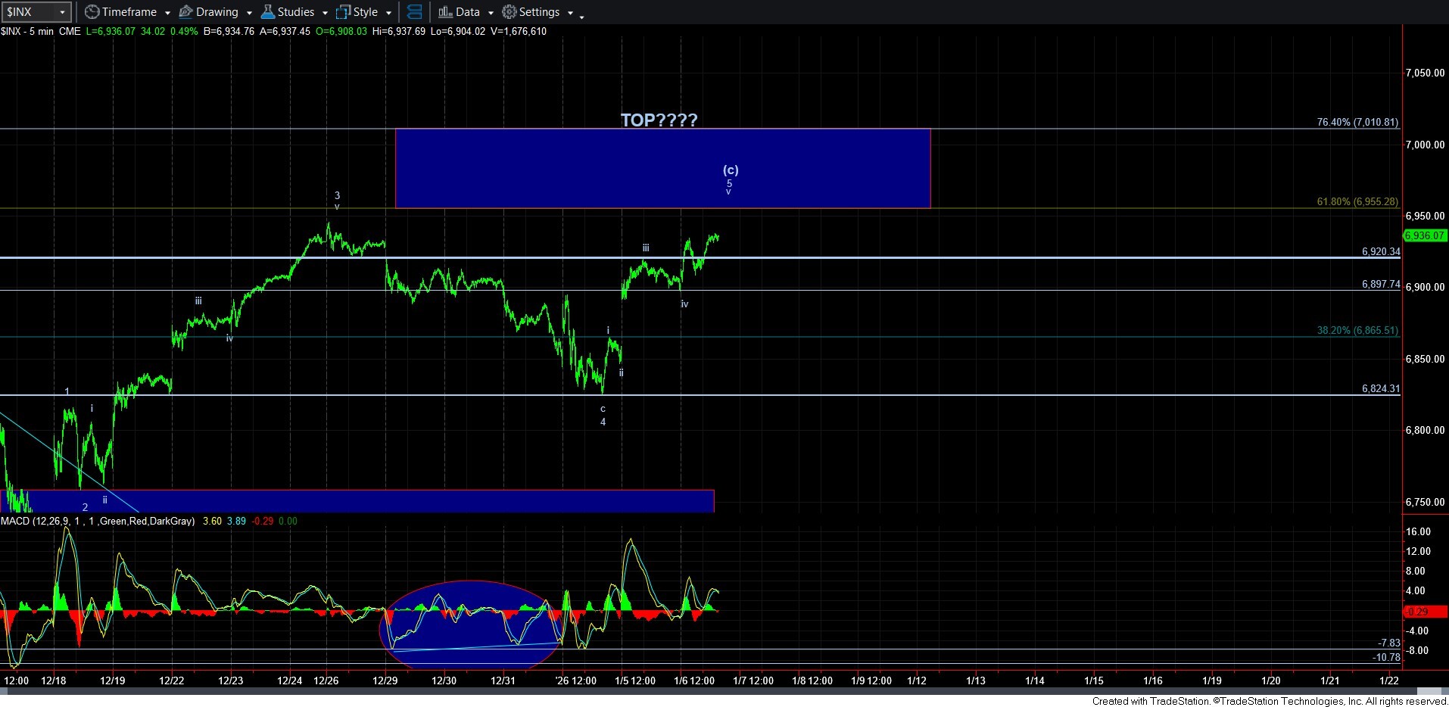Screen dimensions: 1449x707
Task: Open the toolbar overflow arrow after Settings
Action: [581, 16]
